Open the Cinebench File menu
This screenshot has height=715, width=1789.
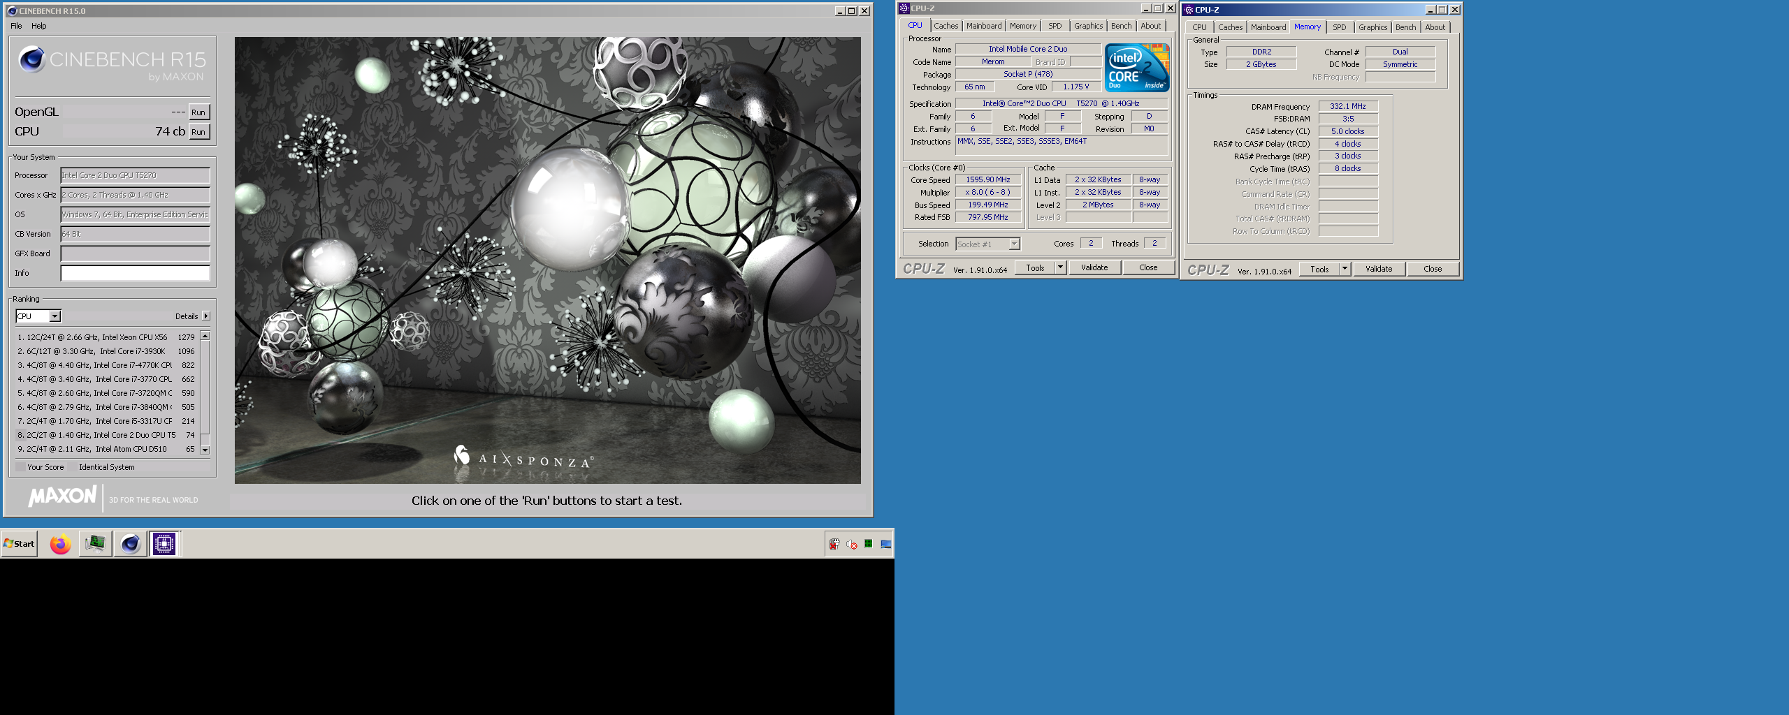coord(16,26)
